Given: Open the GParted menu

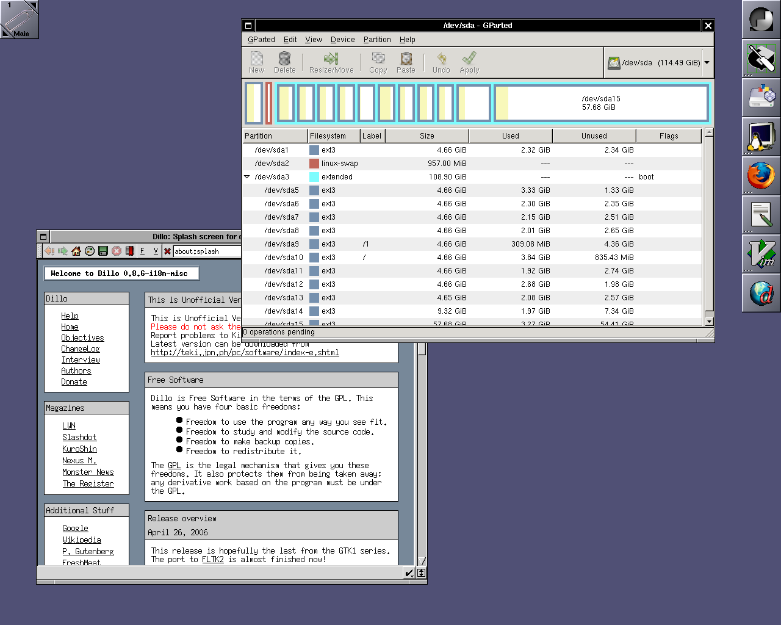Looking at the screenshot, I should 261,40.
